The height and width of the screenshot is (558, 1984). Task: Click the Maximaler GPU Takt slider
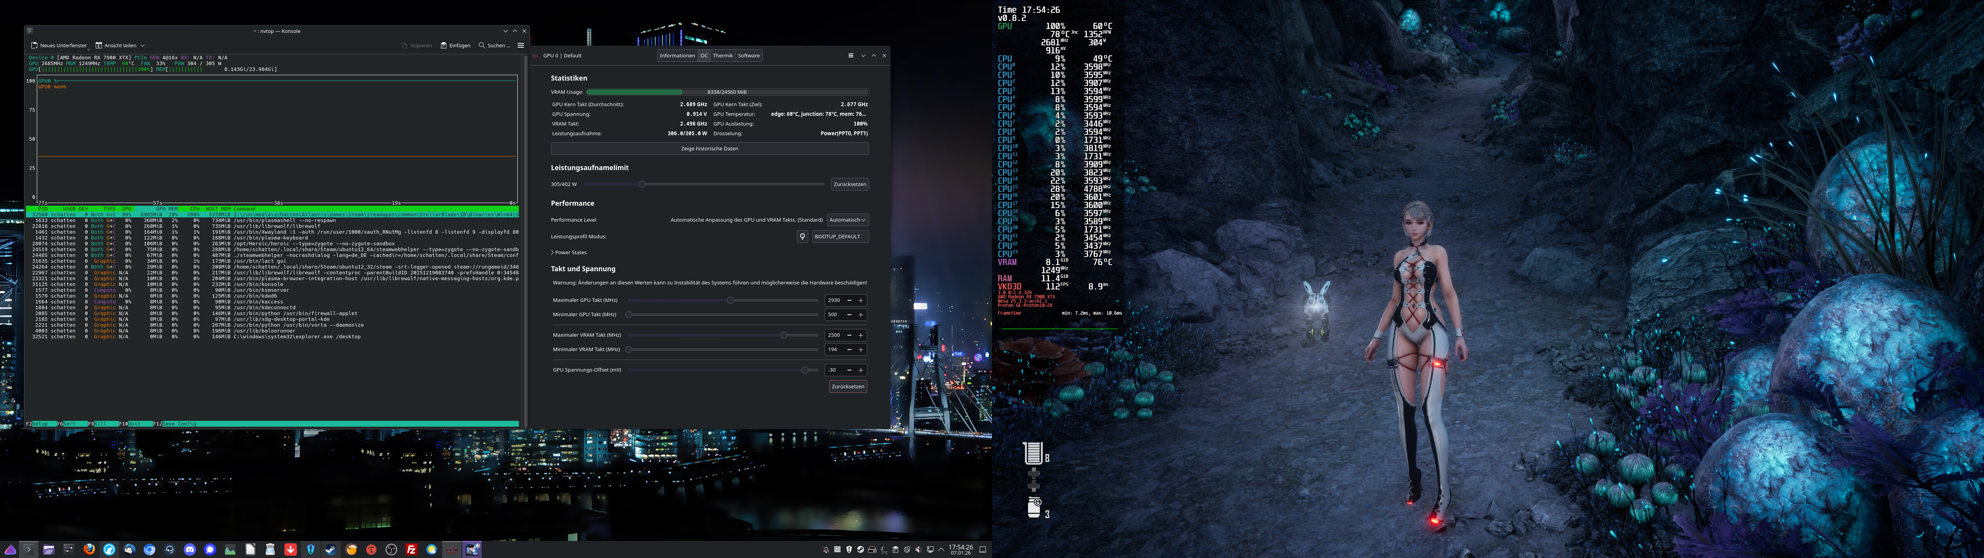(729, 301)
